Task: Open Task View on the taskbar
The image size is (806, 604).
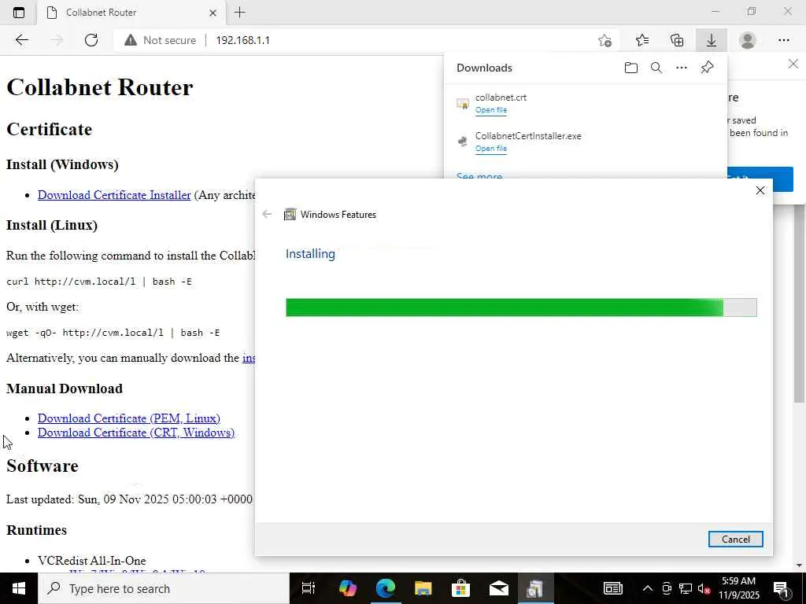Action: point(309,588)
